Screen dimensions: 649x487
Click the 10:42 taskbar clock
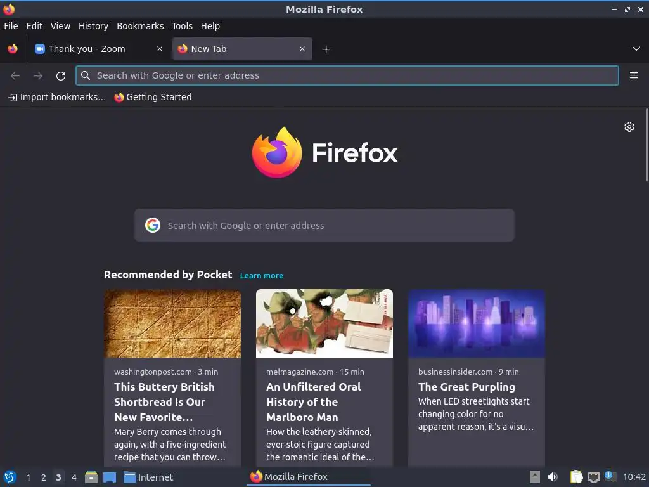pos(634,477)
